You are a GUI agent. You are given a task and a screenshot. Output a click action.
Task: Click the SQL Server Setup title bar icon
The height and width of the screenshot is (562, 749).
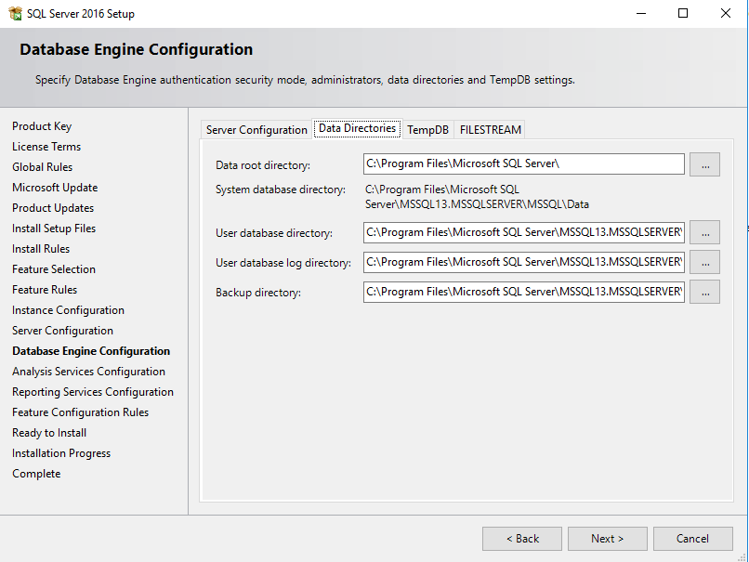click(x=15, y=13)
